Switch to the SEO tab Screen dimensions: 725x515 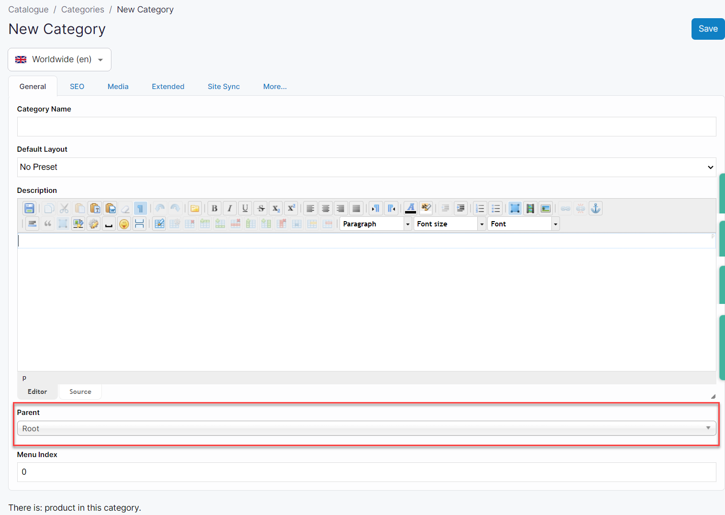click(x=77, y=87)
